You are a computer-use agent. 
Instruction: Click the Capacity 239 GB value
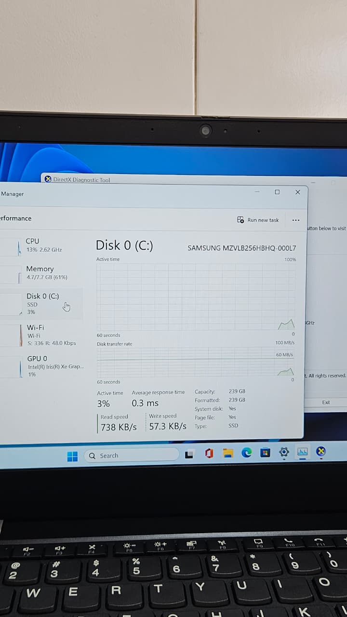point(237,391)
